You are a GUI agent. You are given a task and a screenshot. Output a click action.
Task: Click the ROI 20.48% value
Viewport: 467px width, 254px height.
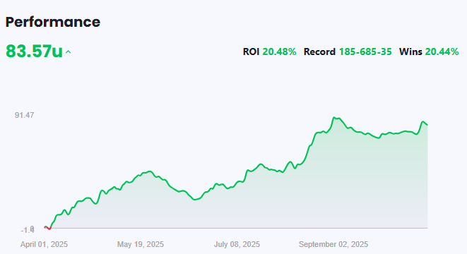coord(279,52)
